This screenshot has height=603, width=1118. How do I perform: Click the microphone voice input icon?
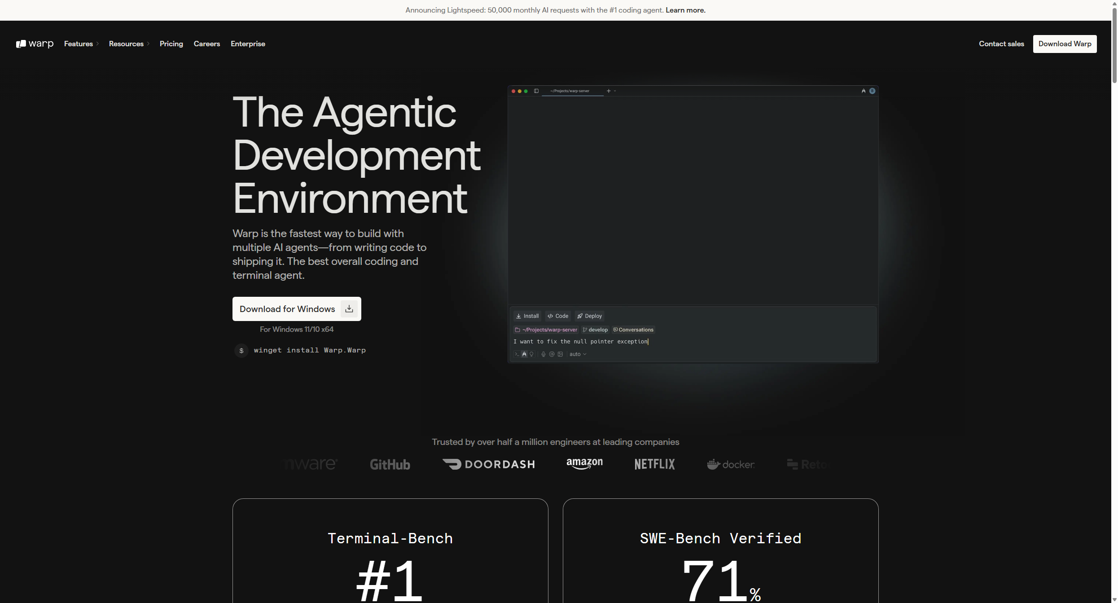coord(544,354)
